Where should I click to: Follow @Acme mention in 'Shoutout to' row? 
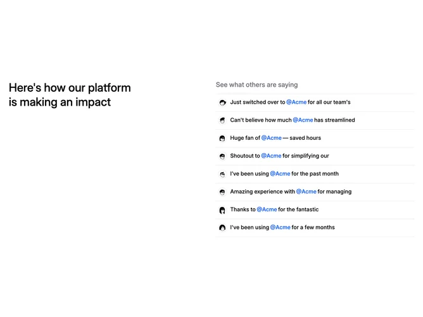coord(271,156)
